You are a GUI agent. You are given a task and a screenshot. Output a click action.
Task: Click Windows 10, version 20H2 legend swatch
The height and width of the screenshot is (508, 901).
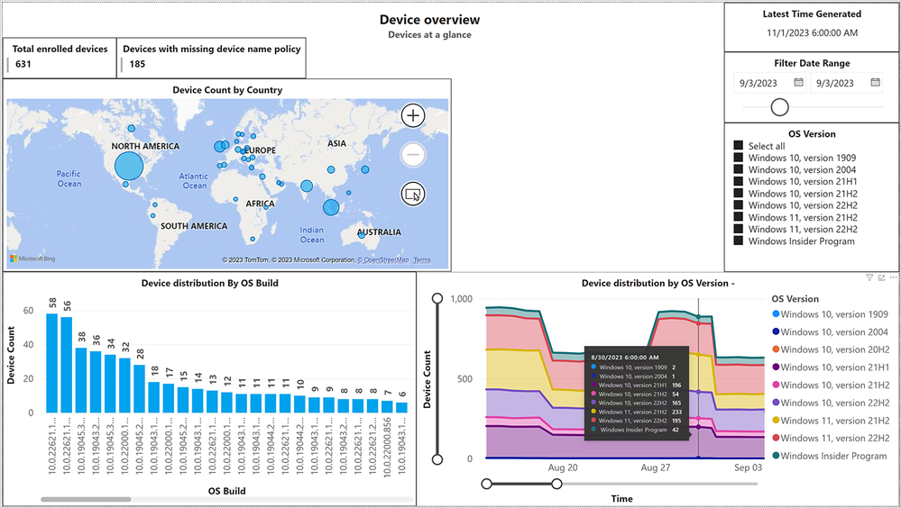click(x=776, y=349)
